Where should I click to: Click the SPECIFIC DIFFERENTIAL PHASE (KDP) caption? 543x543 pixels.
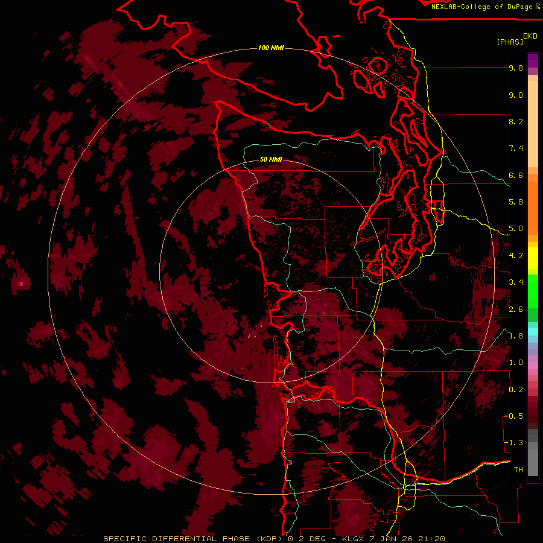click(193, 539)
